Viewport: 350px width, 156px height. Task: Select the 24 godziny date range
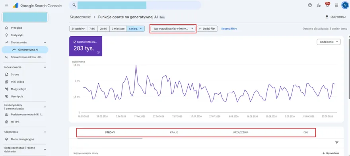click(x=78, y=29)
